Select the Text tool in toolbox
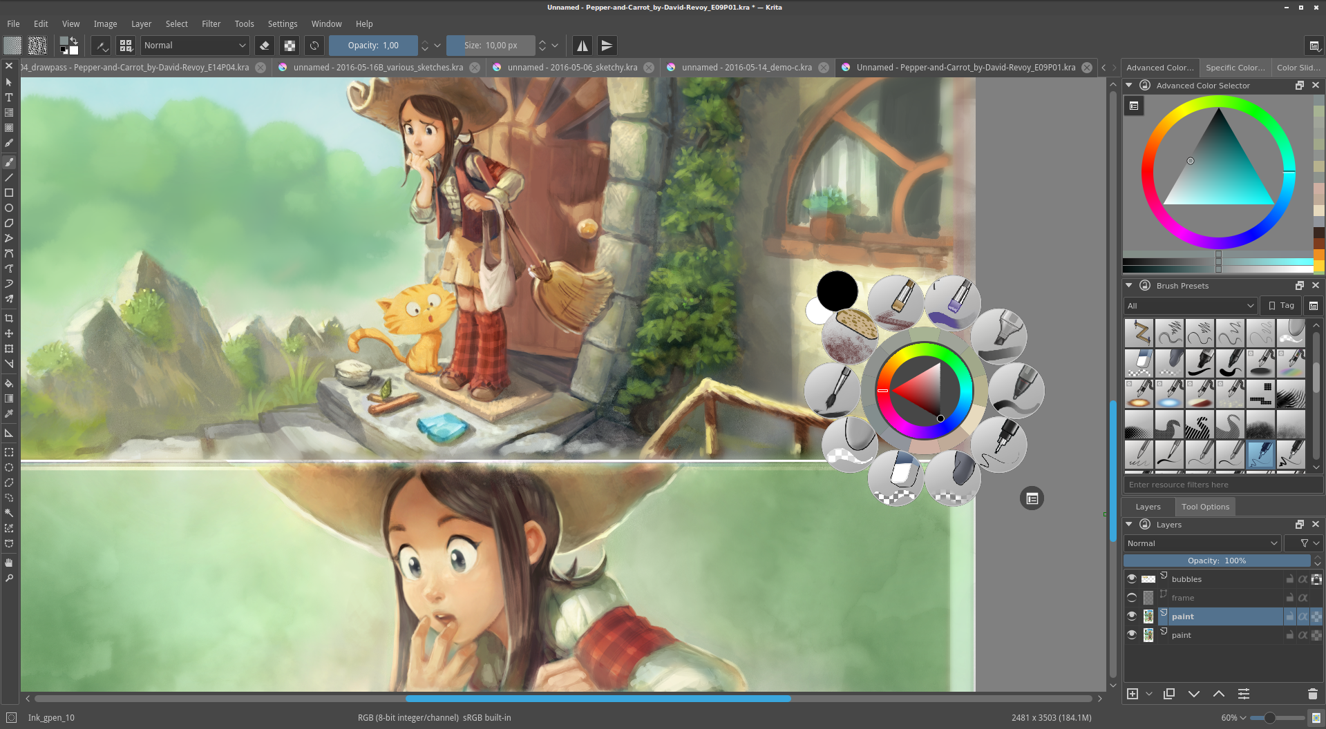1326x729 pixels. pyautogui.click(x=9, y=97)
